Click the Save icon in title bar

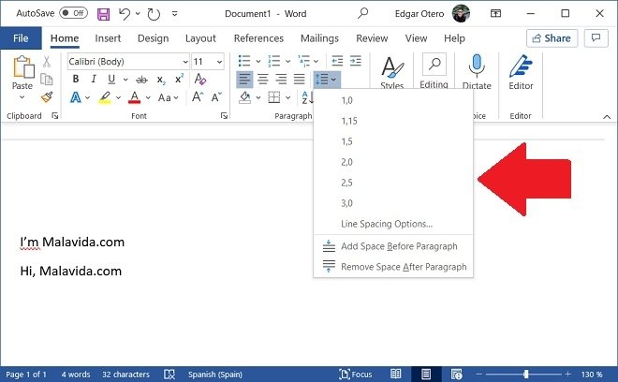coord(103,14)
